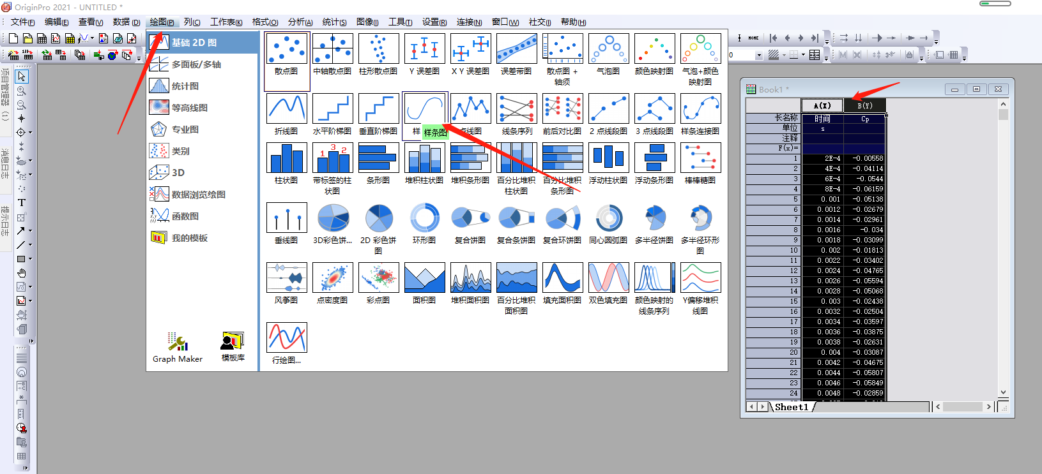Open the 模板库 template library

[x=233, y=348]
